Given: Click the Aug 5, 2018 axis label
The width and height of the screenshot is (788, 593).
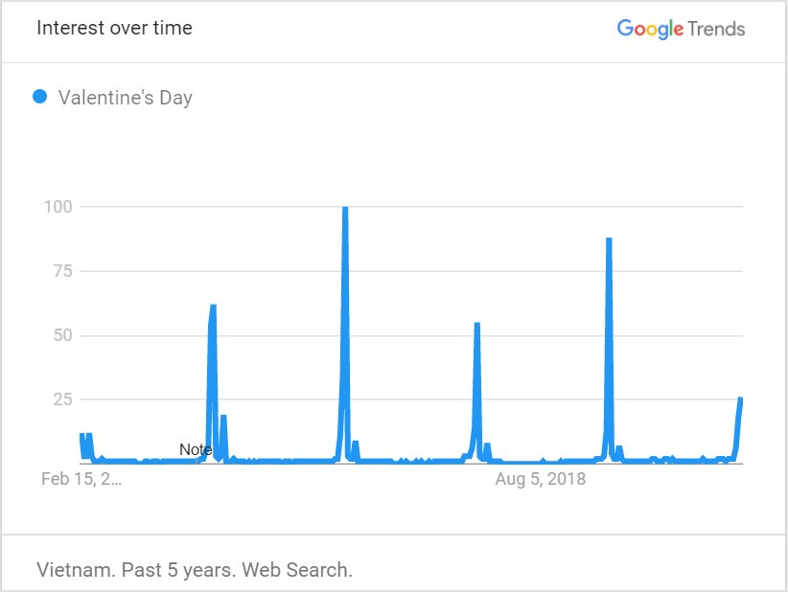Looking at the screenshot, I should point(540,479).
